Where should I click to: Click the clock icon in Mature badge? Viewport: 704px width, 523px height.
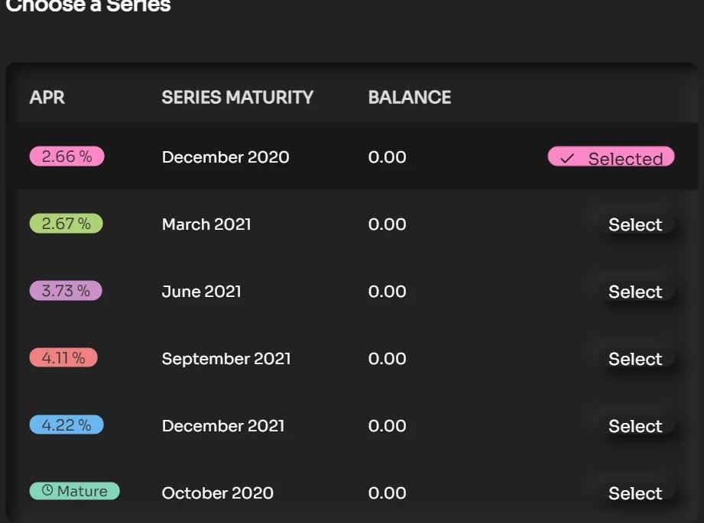(47, 490)
